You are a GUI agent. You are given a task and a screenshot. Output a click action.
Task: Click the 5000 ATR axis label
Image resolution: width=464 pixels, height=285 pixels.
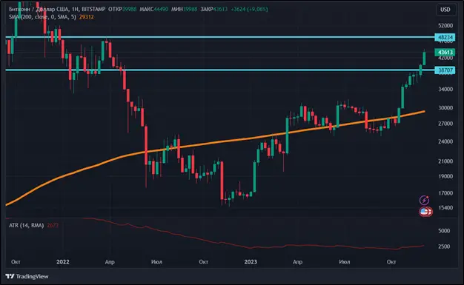click(x=444, y=231)
